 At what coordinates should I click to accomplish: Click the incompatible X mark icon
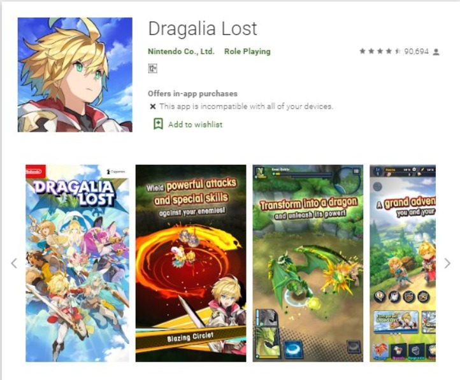coord(152,106)
